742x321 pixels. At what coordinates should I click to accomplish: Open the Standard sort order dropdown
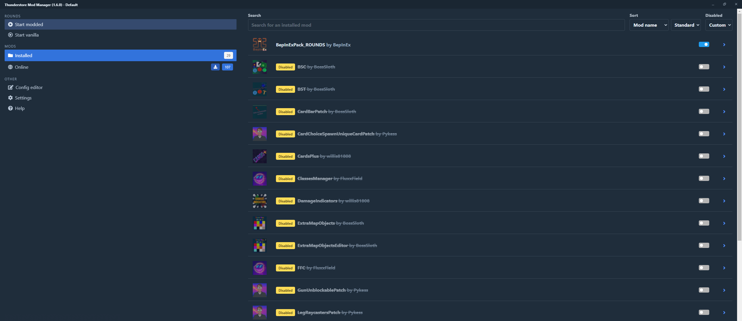[x=685, y=25]
